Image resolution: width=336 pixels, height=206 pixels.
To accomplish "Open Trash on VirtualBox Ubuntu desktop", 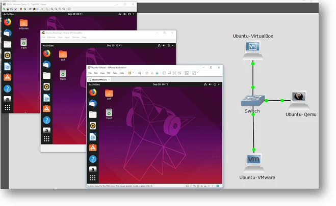I will [x=63, y=75].
